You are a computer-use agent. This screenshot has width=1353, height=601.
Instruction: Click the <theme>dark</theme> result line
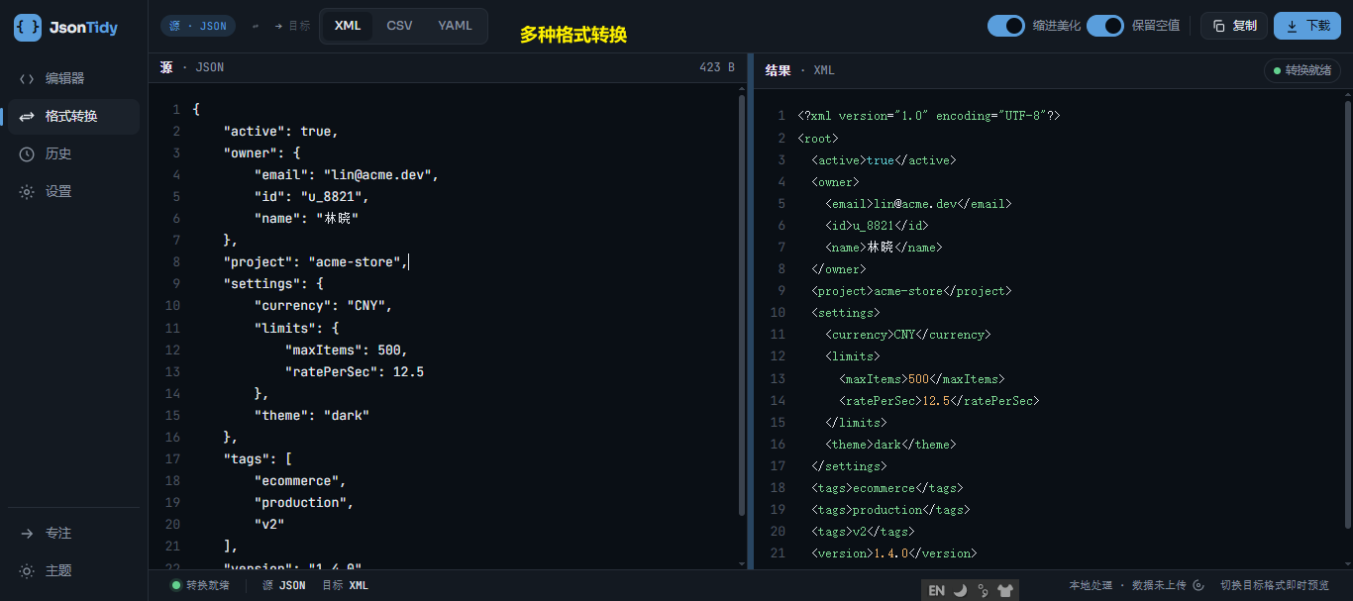point(890,445)
